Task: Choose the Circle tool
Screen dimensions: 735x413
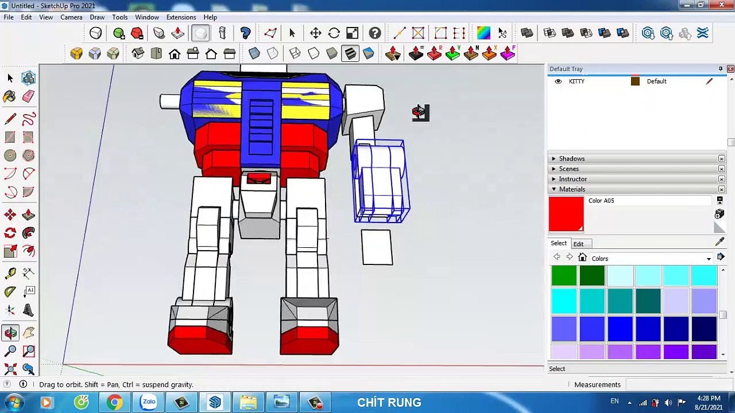Action: [10, 155]
